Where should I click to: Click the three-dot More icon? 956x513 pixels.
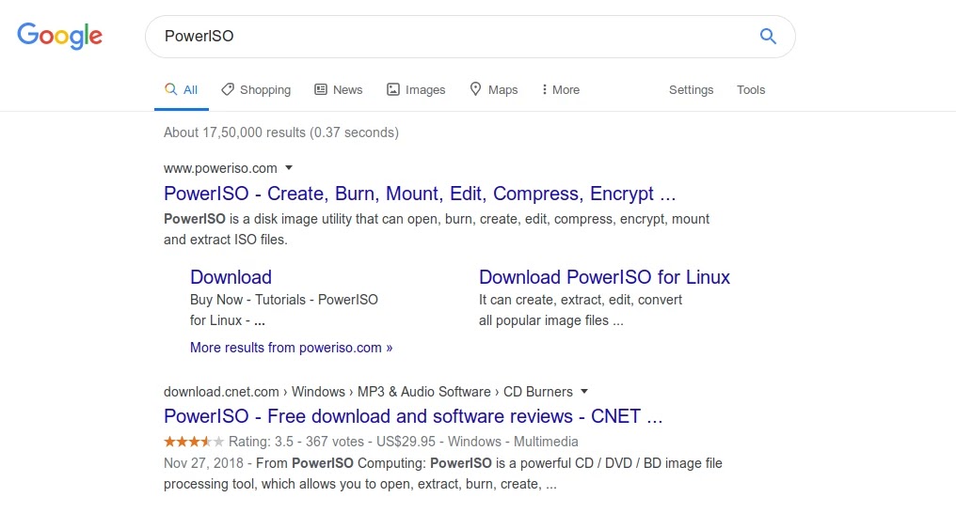(x=544, y=89)
